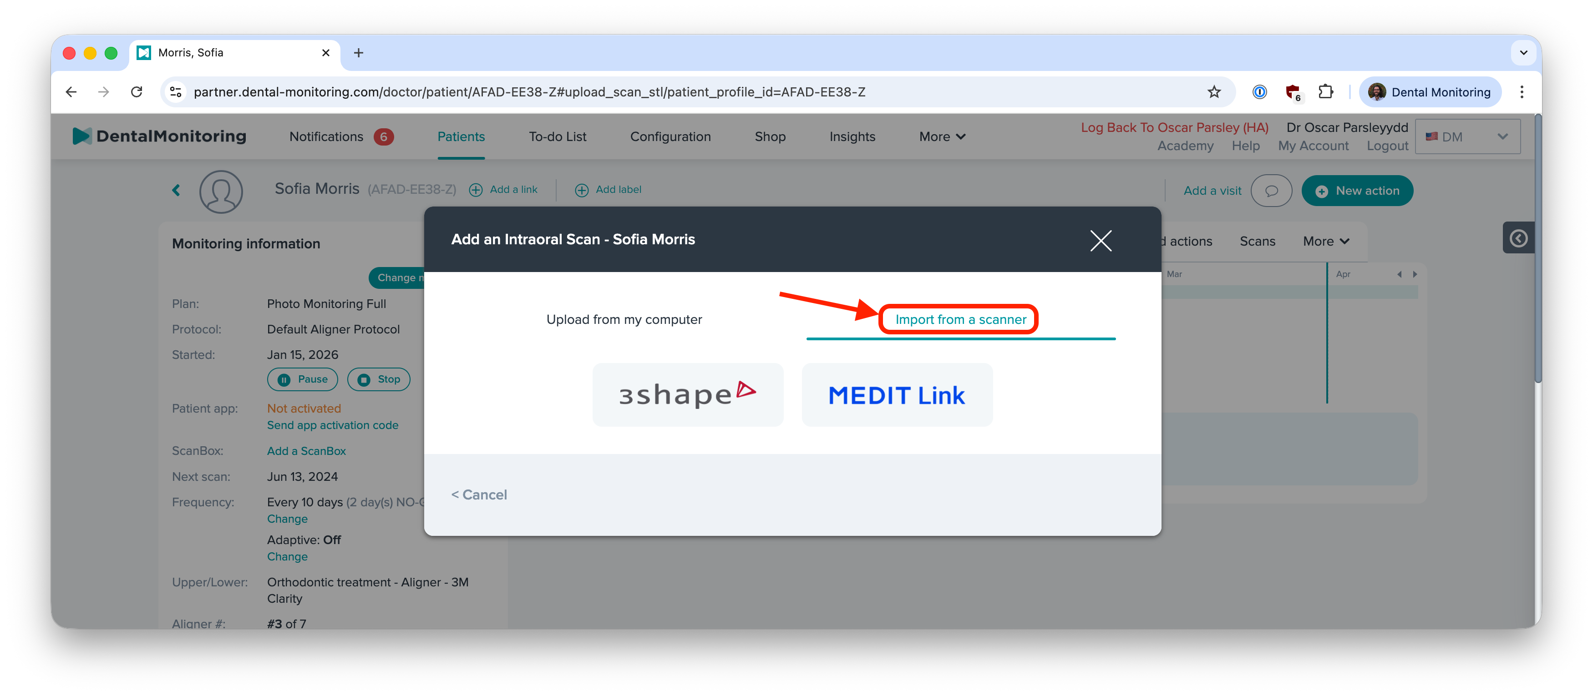Select the 3shape scanner option
This screenshot has height=696, width=1593.
click(x=688, y=394)
